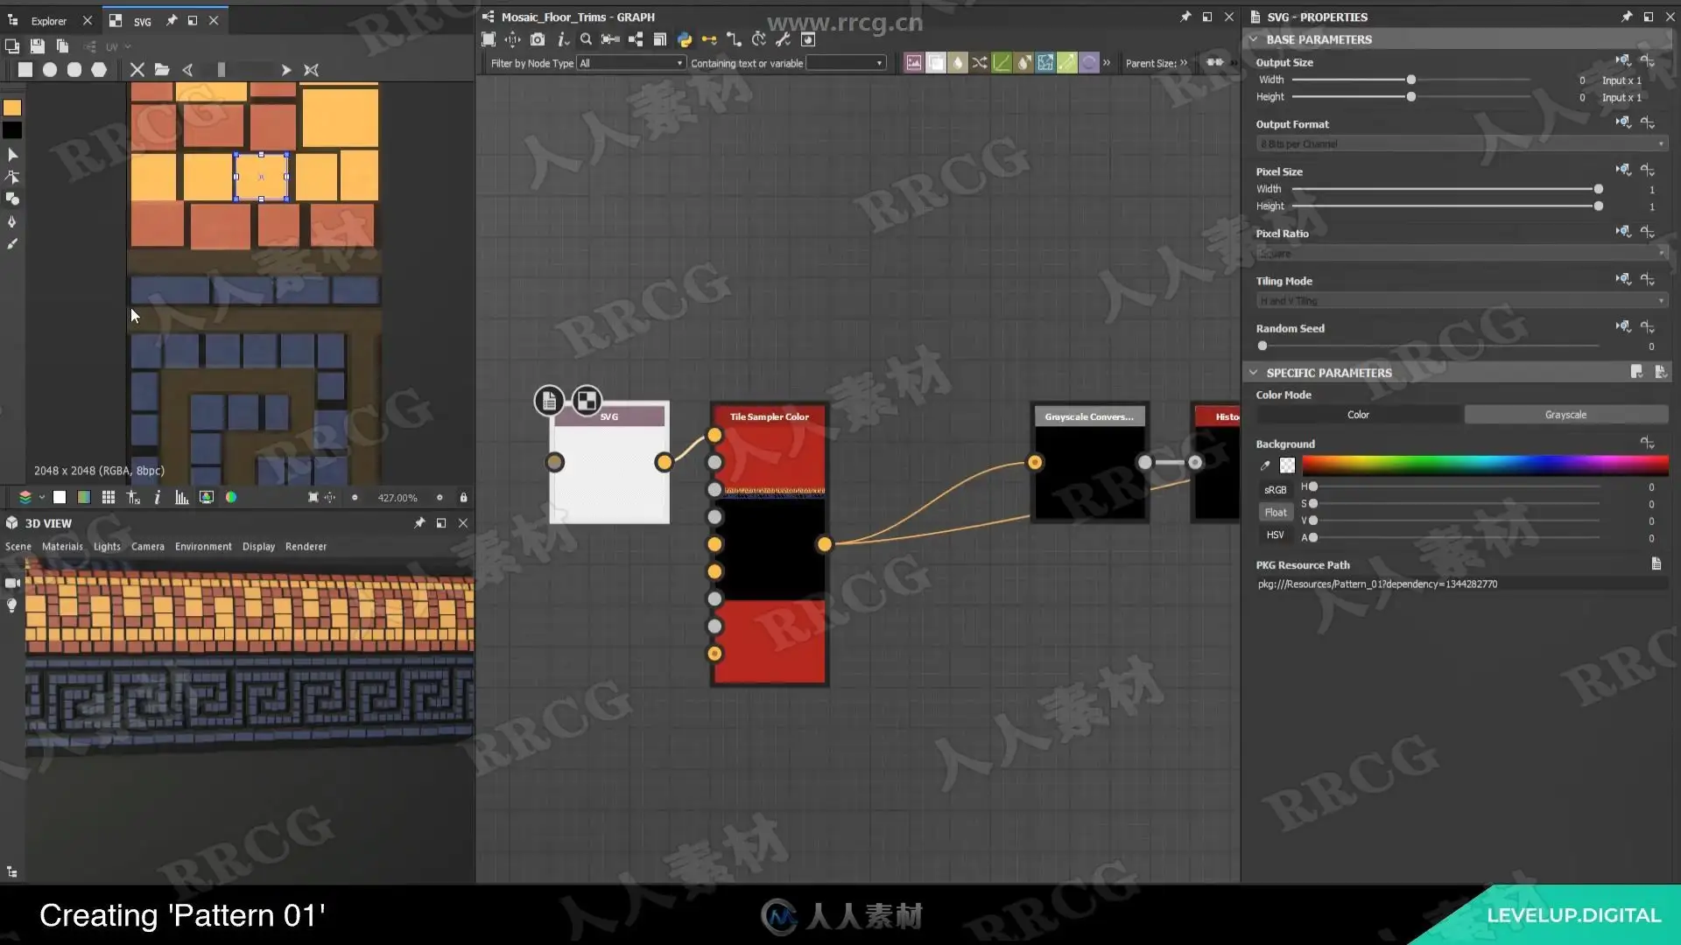Select the brush tool in SVG editor

(x=12, y=244)
